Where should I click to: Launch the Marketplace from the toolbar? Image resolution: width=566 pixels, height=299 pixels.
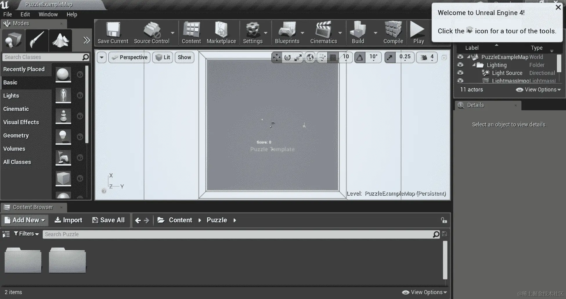click(221, 32)
